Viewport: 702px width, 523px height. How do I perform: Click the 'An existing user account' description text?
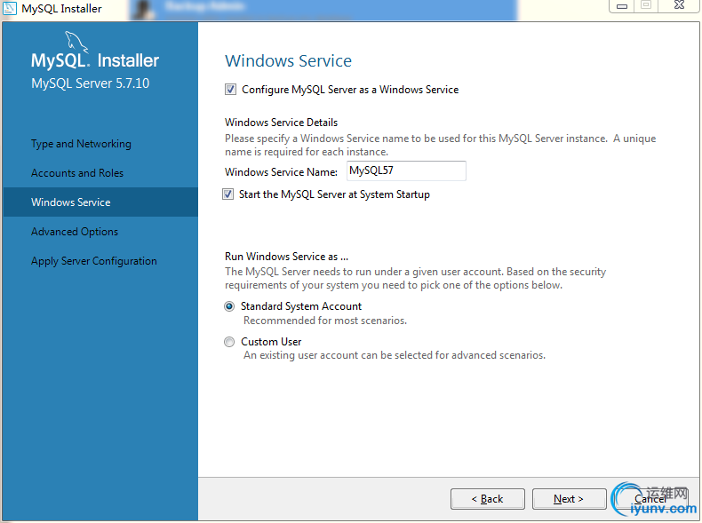pyautogui.click(x=395, y=355)
